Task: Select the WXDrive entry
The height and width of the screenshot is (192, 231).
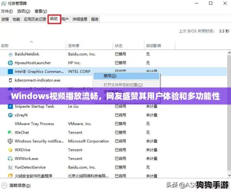Action: coord(23,150)
